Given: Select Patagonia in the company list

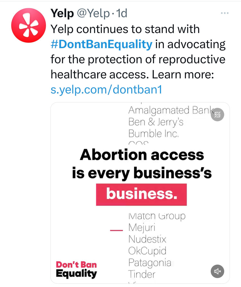Looking at the screenshot, I should click(150, 263).
